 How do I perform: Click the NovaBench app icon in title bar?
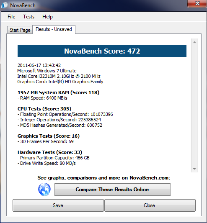(5, 5)
